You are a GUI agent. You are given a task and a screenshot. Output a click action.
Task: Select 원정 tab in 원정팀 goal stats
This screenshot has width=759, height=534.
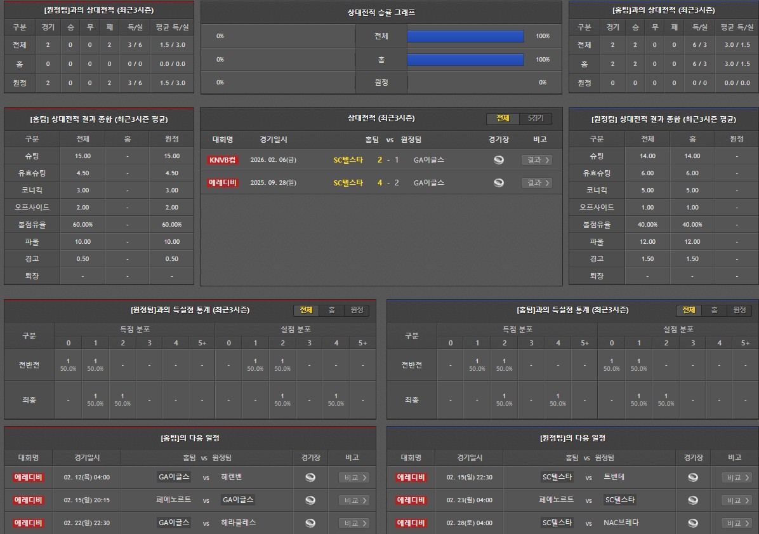[357, 310]
